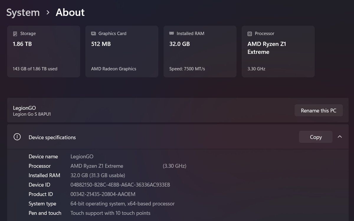Collapse the Device specifications section chevron
The image size is (354, 221).
[340, 137]
